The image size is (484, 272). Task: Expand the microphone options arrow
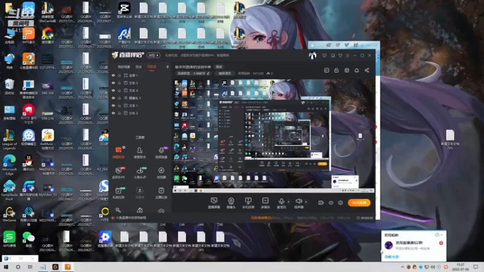(x=289, y=202)
